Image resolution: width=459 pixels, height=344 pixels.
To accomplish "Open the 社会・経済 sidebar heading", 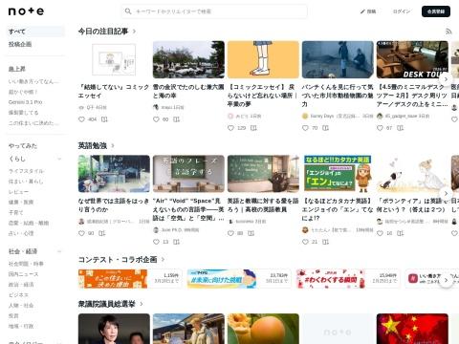I will [x=23, y=251].
